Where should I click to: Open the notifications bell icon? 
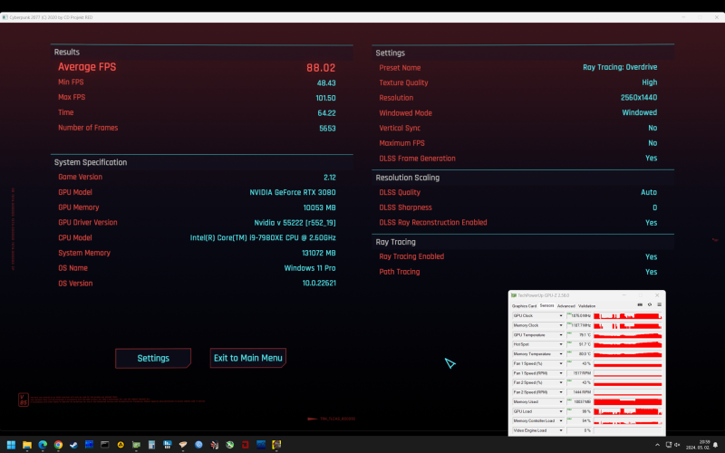[715, 445]
